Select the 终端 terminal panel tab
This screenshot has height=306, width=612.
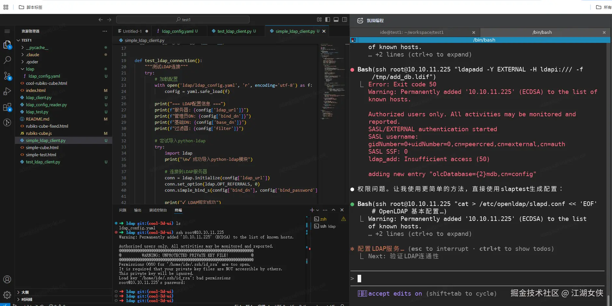[x=178, y=210]
